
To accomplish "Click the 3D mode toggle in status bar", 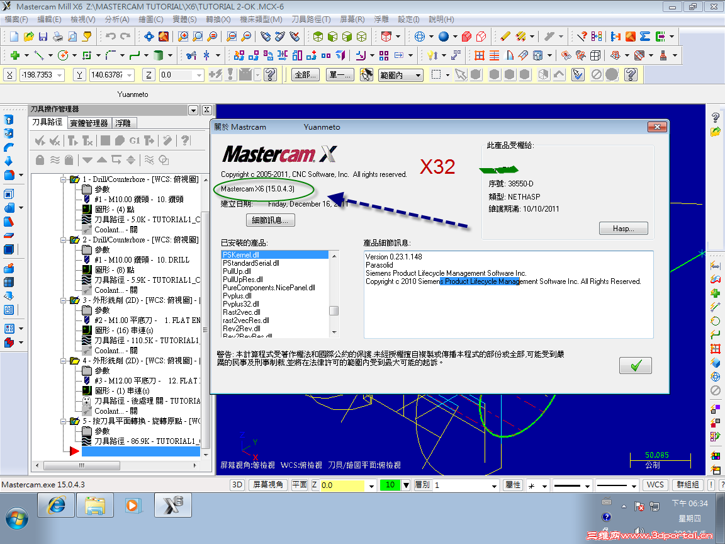I will pos(237,485).
